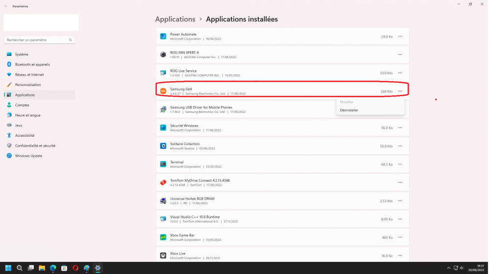
Task: Click the Terminal app icon
Action: point(163,164)
